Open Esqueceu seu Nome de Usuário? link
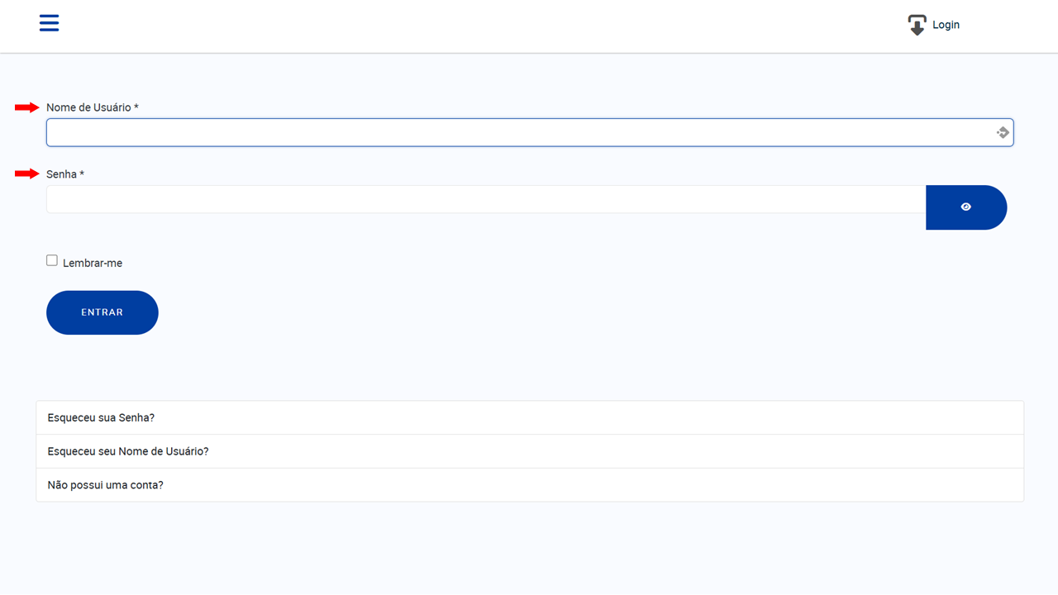Image resolution: width=1058 pixels, height=595 pixels. tap(128, 451)
